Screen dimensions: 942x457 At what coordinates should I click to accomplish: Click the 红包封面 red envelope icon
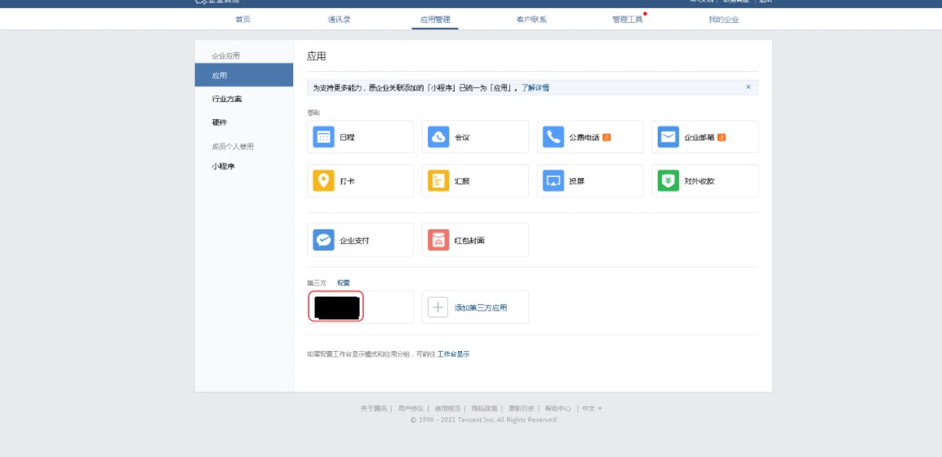(438, 241)
